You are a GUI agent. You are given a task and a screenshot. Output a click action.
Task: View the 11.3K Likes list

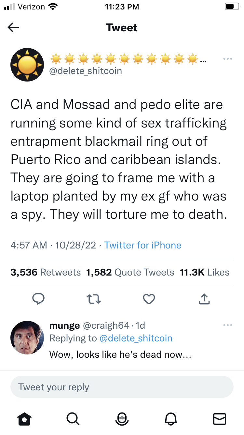205,272
